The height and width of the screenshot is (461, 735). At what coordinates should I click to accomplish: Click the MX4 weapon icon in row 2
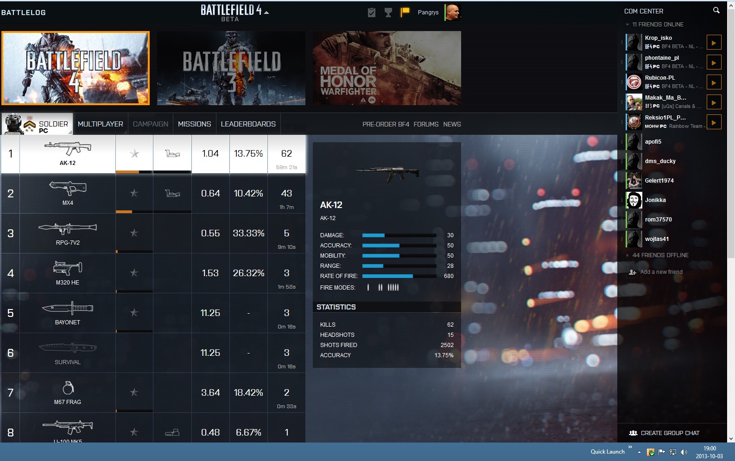tap(68, 188)
